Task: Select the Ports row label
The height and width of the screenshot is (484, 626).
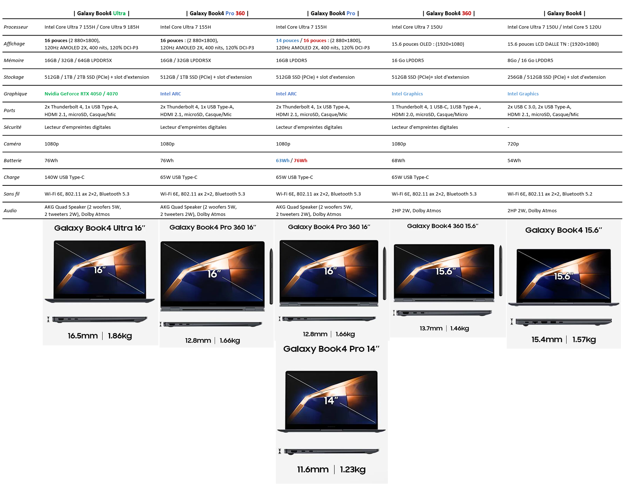Action: tap(9, 111)
